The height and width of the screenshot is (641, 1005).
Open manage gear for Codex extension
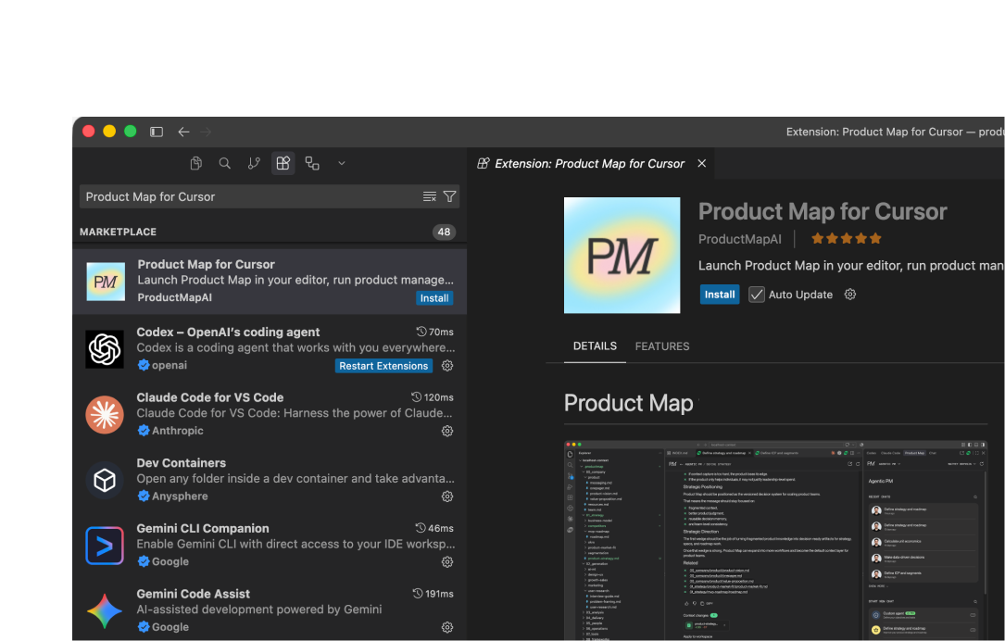[x=447, y=366]
